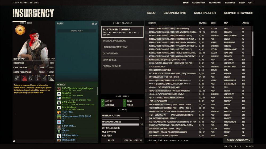Enable the Kill Feed filter checkbox
Viewport: 266px width, 149px height.
[x=142, y=136]
